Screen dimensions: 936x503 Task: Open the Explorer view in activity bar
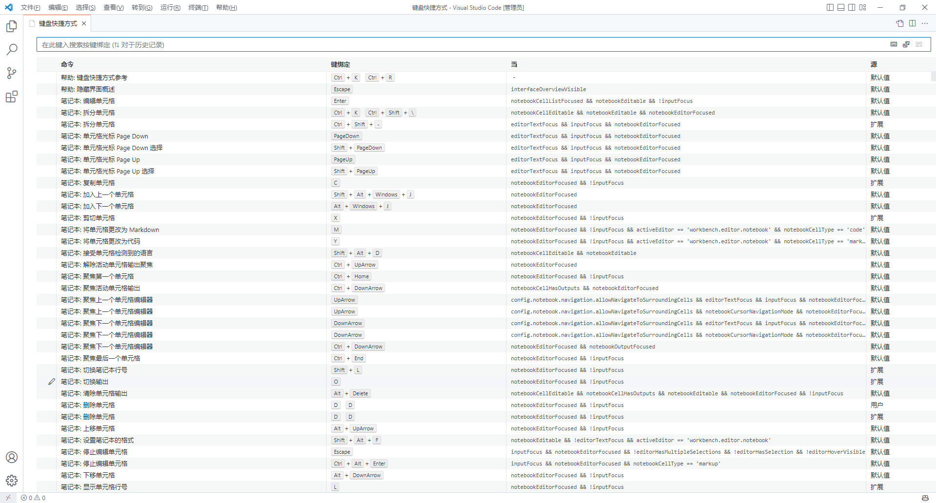click(x=12, y=26)
